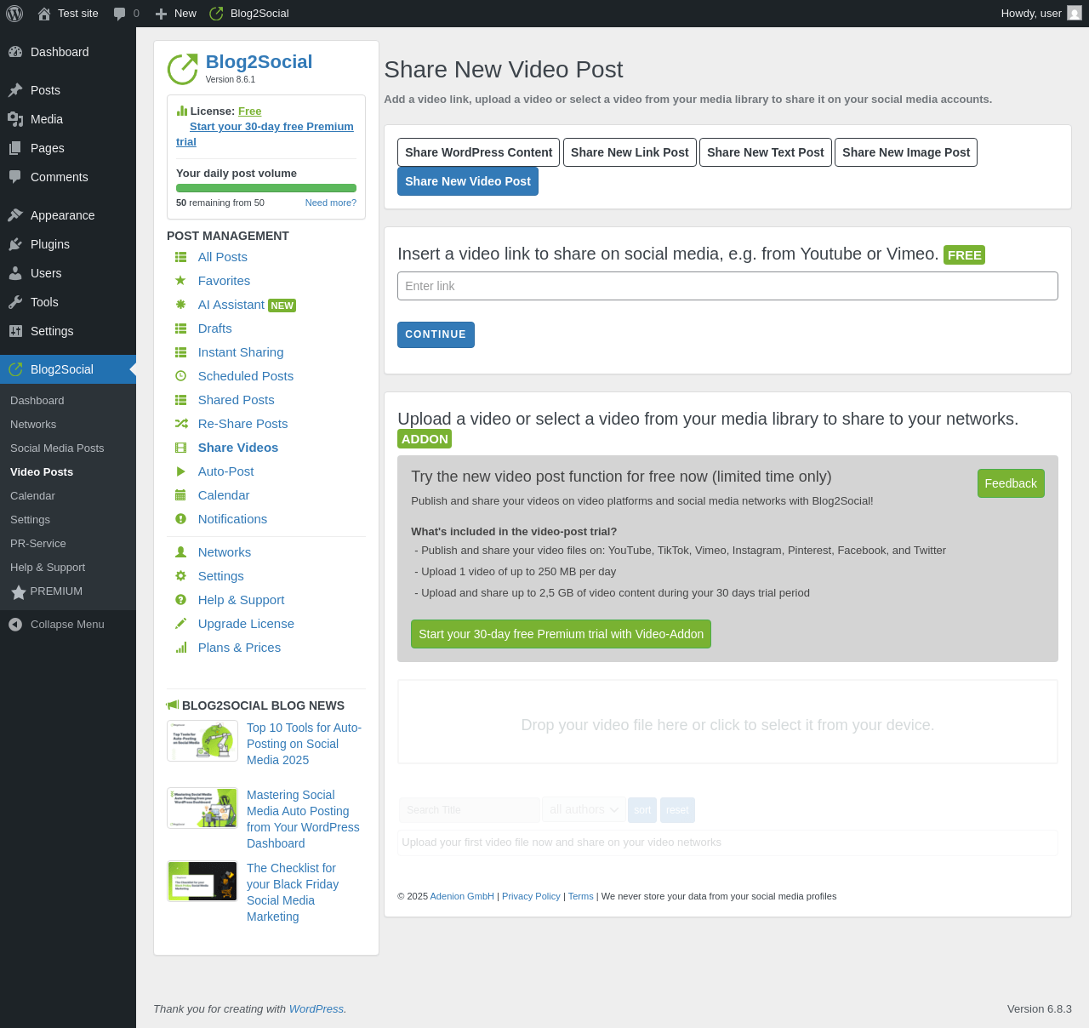This screenshot has height=1028, width=1089.
Task: Click the green Feedback button
Action: 1011,483
